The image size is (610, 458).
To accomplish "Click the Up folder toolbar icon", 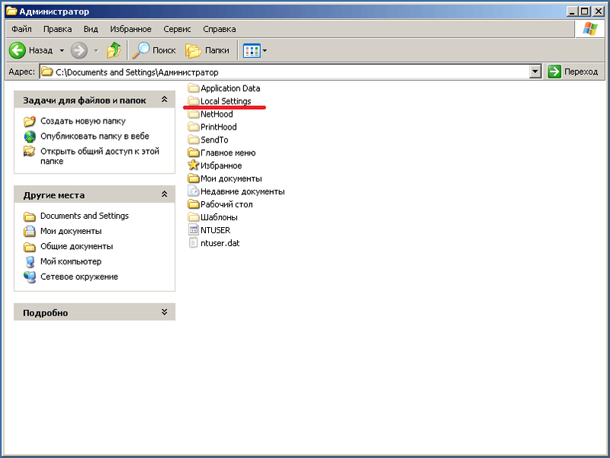I will click(x=114, y=50).
